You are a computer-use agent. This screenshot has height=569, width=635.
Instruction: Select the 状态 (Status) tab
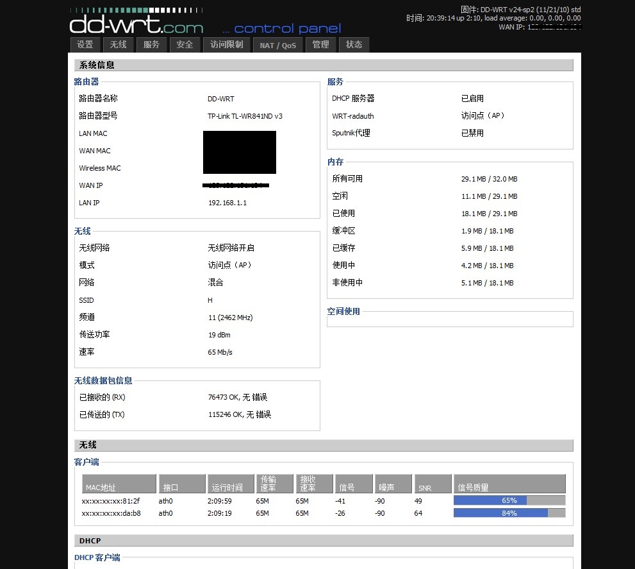pos(354,44)
